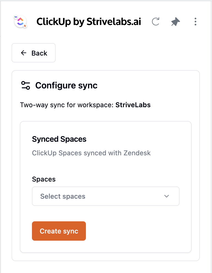This screenshot has height=273, width=212.
Task: Open the Select spaces dropdown
Action: click(105, 196)
